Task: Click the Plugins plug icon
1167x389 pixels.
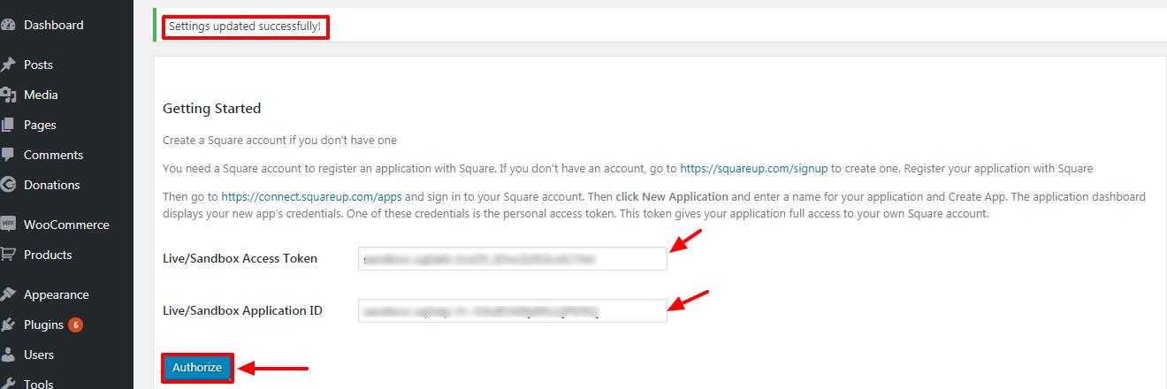Action: pyautogui.click(x=8, y=324)
